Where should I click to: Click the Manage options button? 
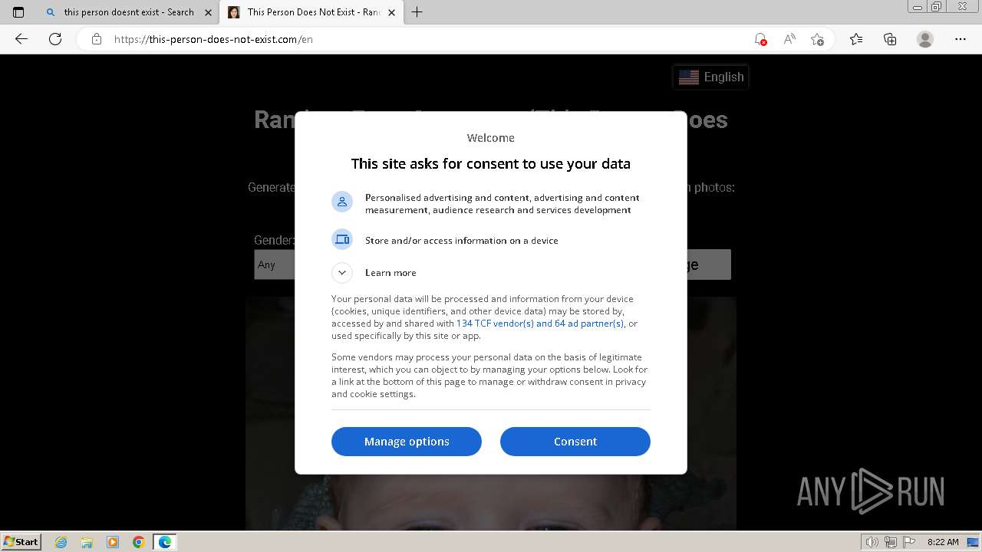tap(407, 442)
